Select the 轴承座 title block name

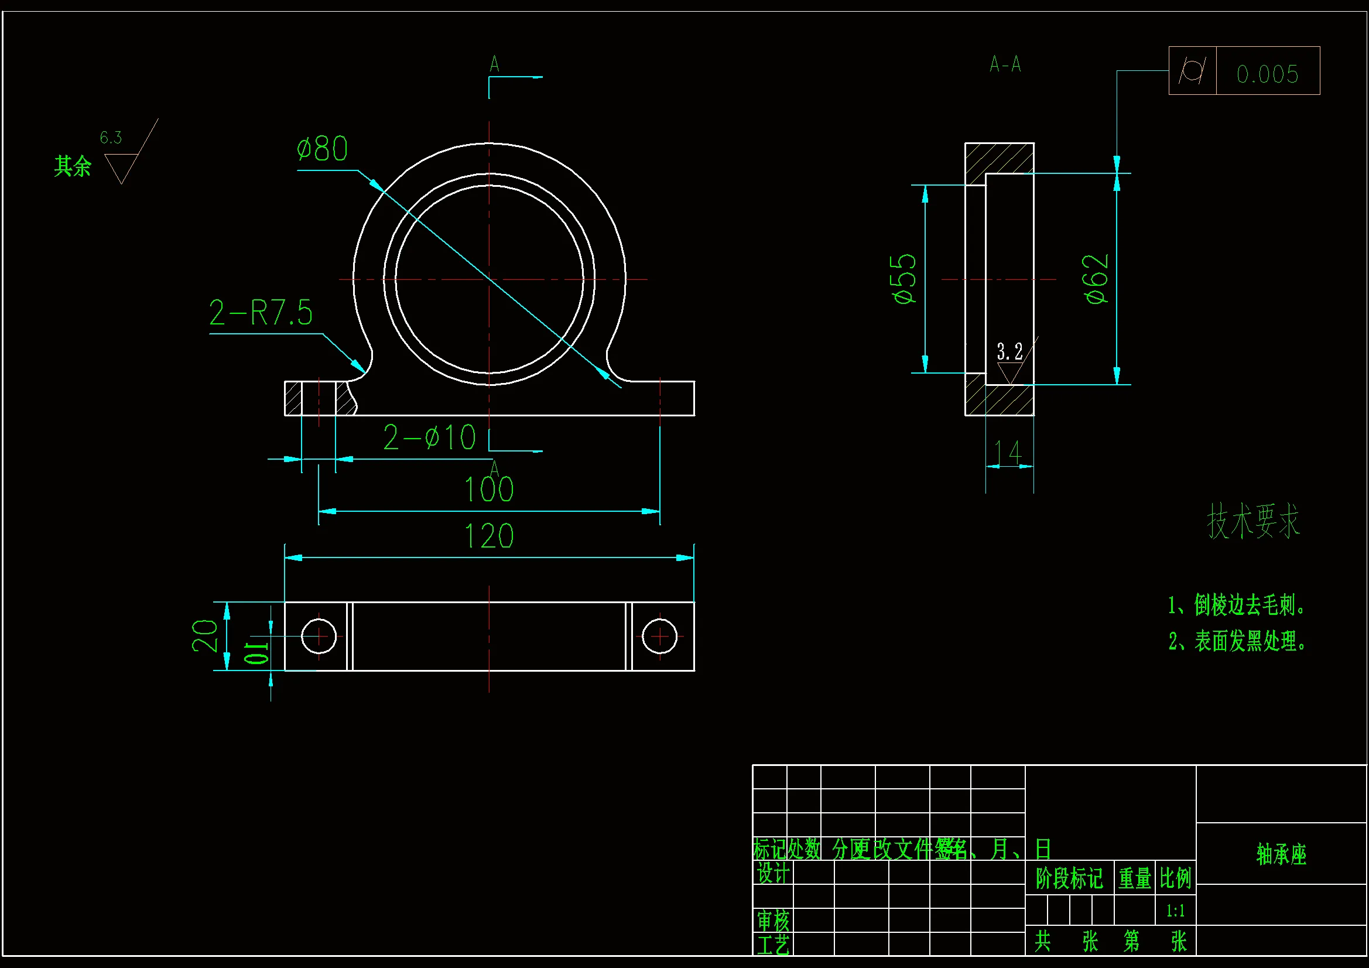[1281, 854]
